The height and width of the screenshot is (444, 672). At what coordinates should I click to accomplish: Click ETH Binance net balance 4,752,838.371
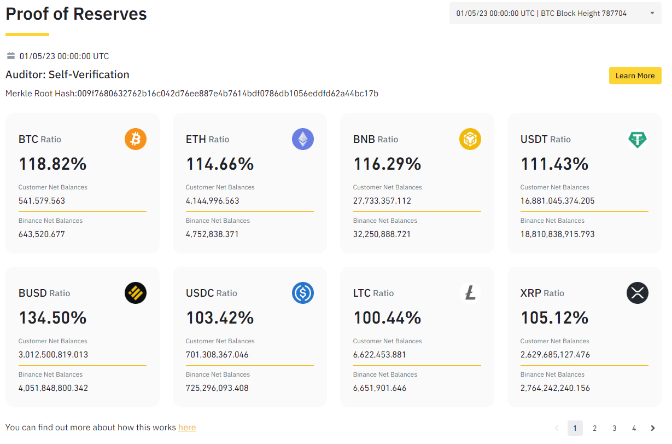point(213,234)
